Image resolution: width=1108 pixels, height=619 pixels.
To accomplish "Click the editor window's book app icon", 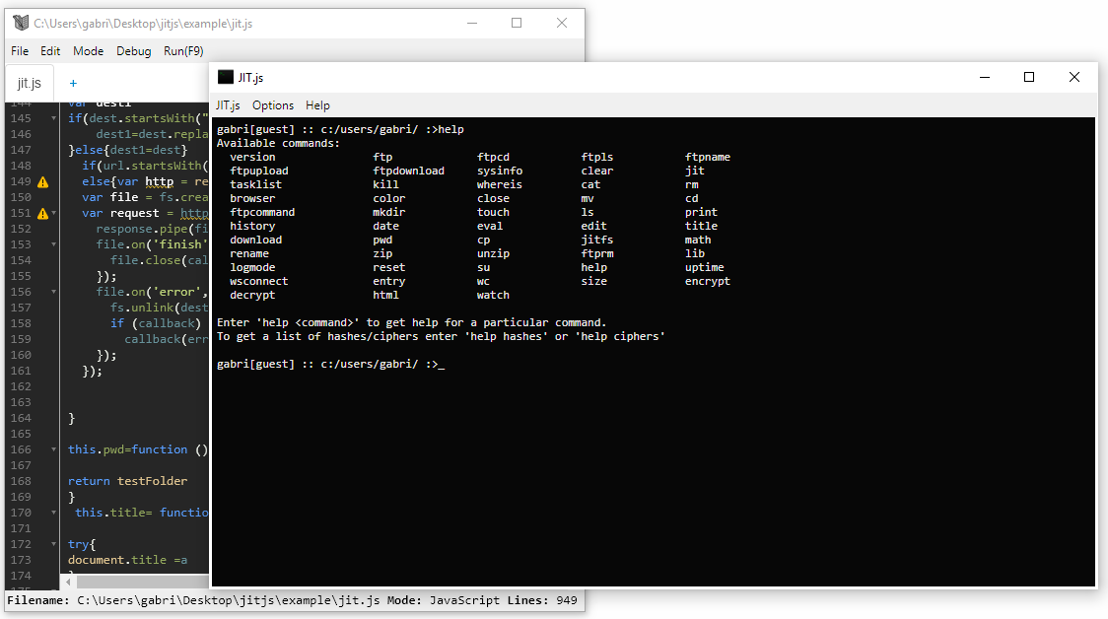I will point(22,24).
